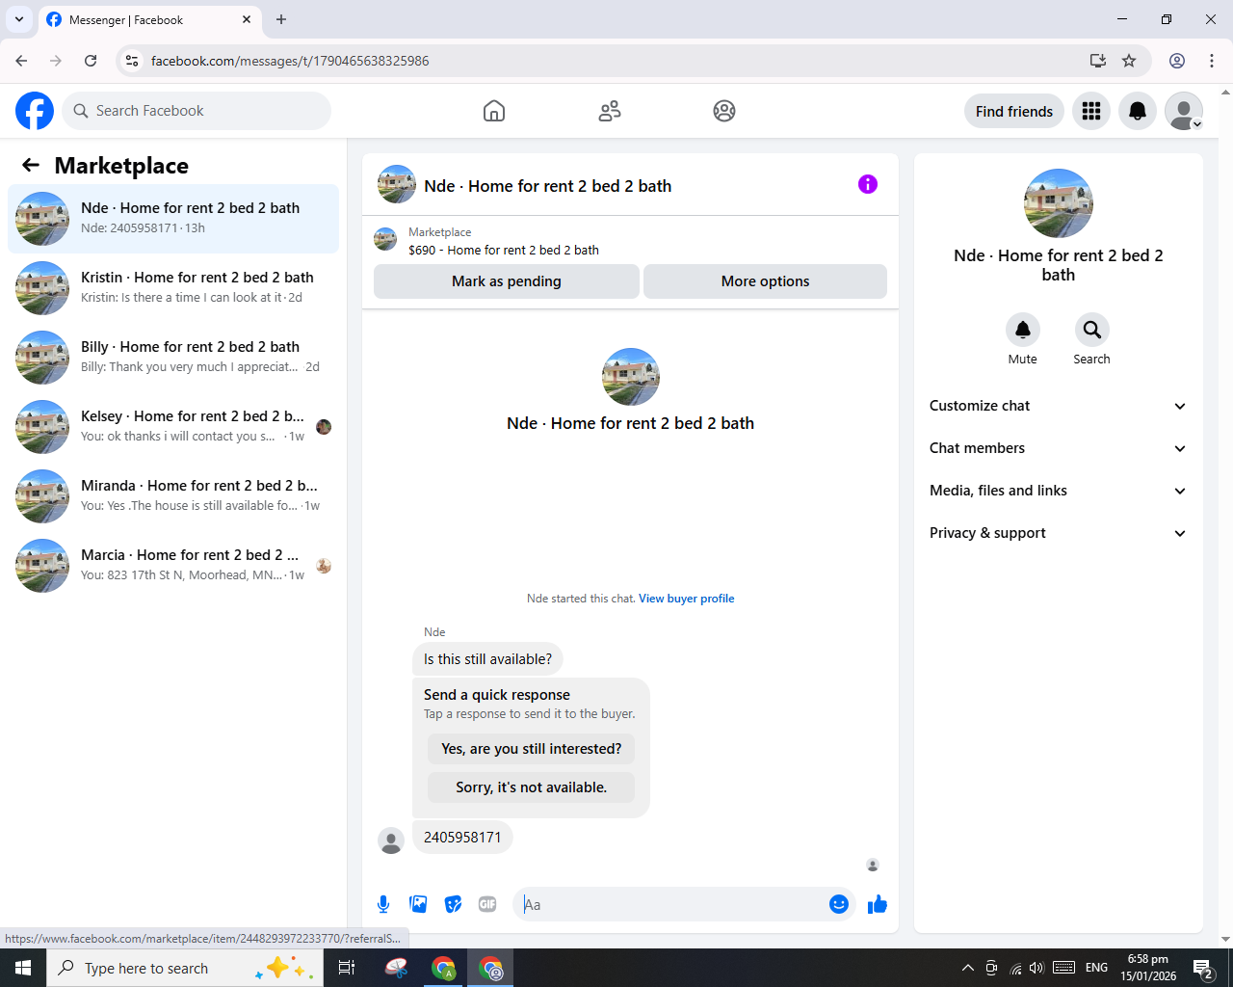Choose a GIF icon
1233x987 pixels.
[487, 904]
